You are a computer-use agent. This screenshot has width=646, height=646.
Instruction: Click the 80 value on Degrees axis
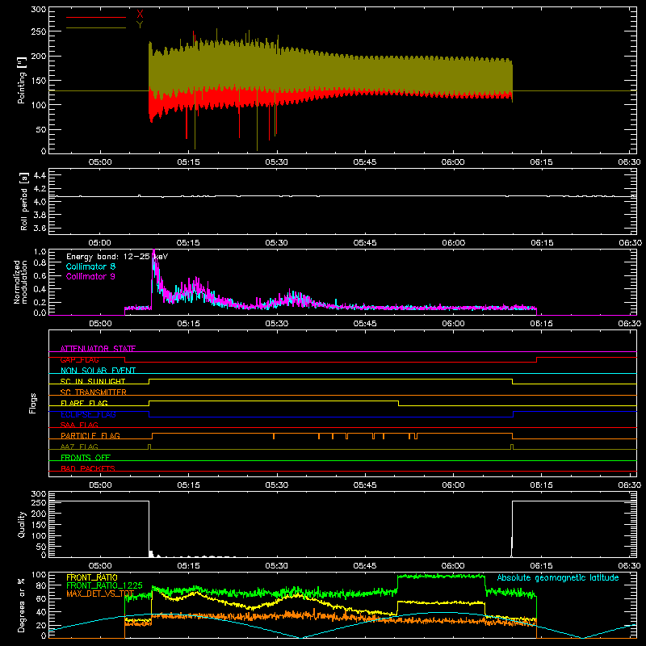coord(41,585)
